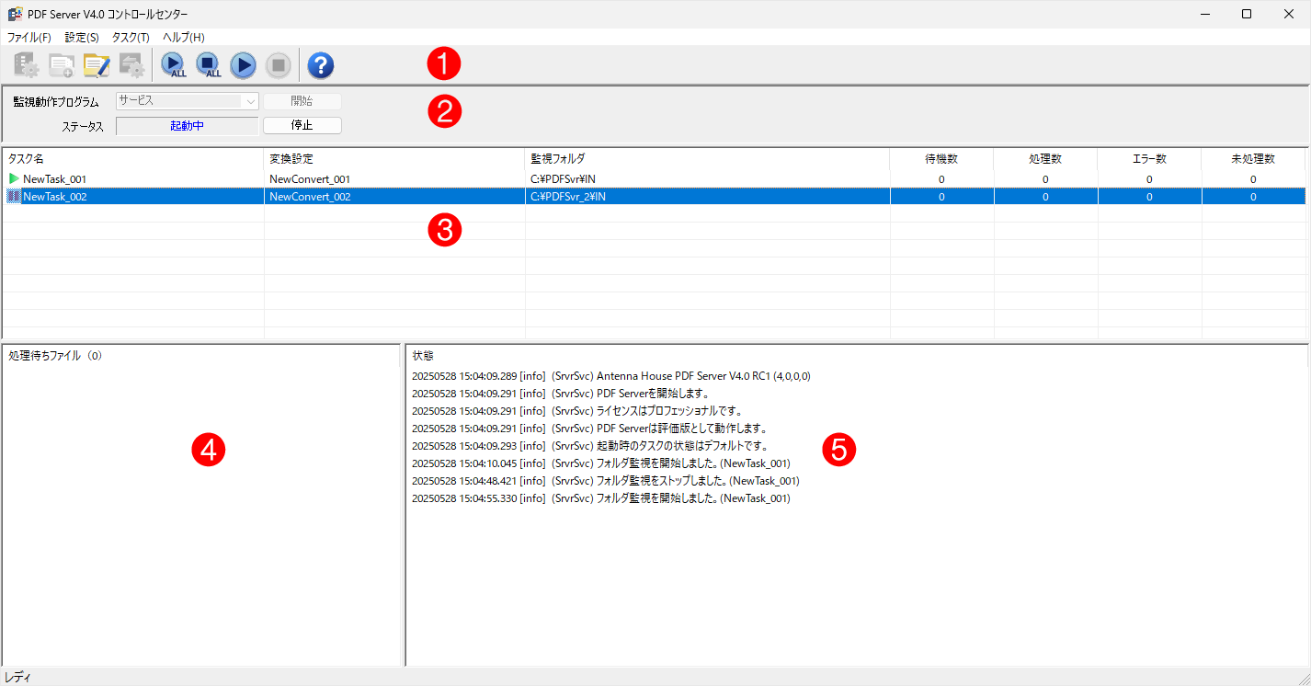
Task: Expand the 監視動作プログラム service dropdown
Action: pos(249,101)
